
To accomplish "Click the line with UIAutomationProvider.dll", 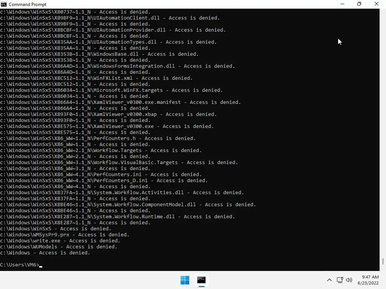I will click(113, 30).
